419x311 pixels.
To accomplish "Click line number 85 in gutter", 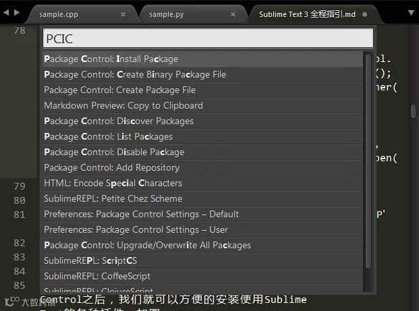I will point(20,285).
